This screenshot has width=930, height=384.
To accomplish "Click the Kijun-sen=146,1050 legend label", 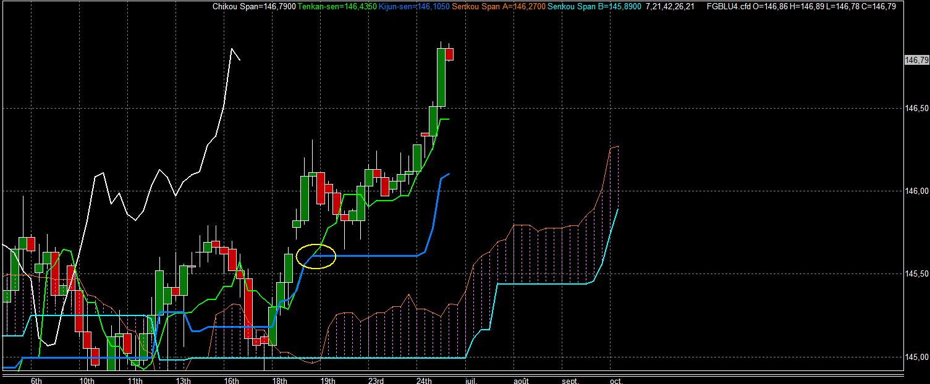I will coord(414,6).
